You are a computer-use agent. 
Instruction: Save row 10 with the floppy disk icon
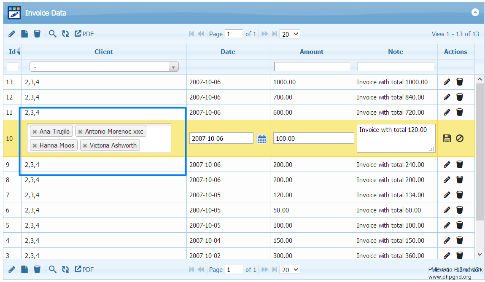(447, 138)
